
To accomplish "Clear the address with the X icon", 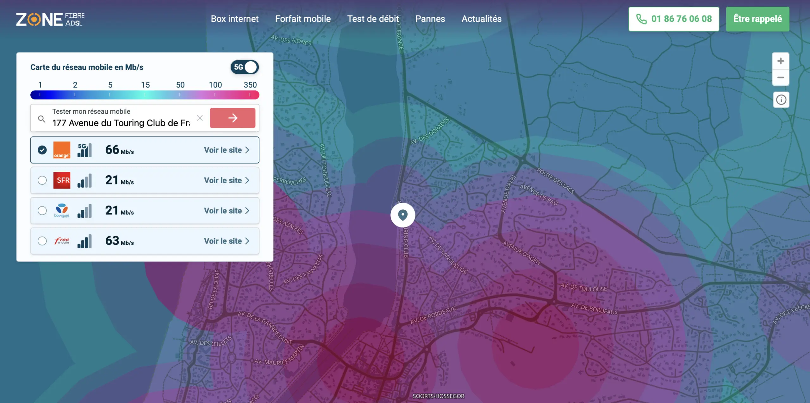I will click(200, 118).
